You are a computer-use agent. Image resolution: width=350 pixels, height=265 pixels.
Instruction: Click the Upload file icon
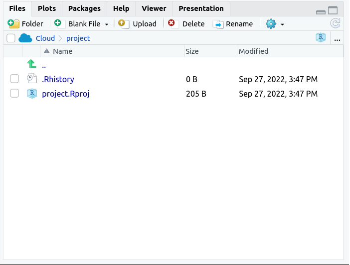pos(124,23)
